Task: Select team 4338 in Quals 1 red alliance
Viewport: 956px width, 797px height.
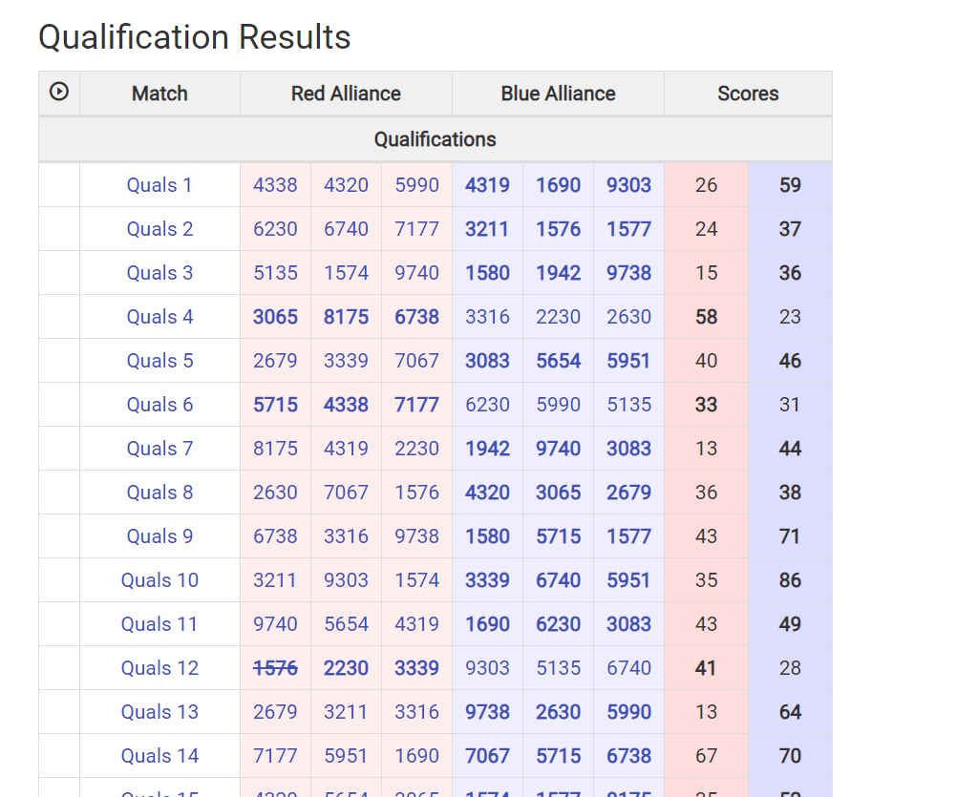Action: (276, 185)
